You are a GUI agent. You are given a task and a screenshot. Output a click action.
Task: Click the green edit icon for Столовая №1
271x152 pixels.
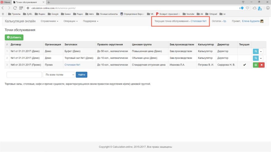coord(256,65)
